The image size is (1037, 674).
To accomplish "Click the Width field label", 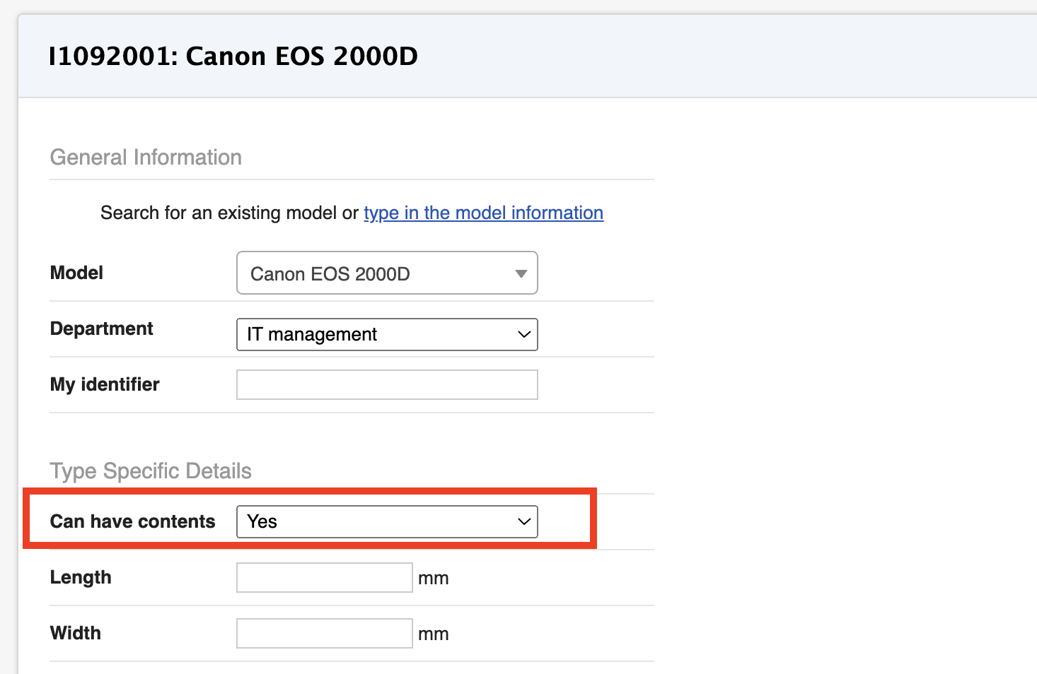I will (x=75, y=633).
